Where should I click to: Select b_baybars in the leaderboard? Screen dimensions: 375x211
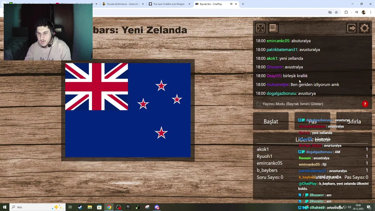coord(267,170)
